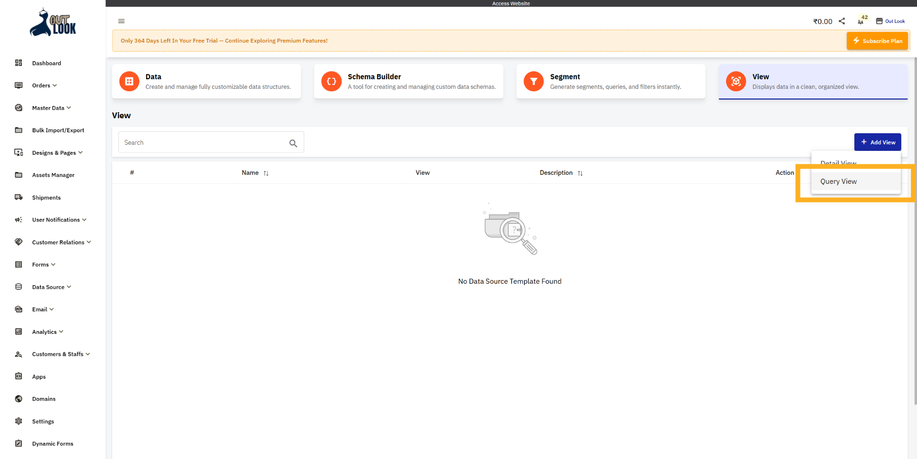Open the Data structures card icon
The image size is (917, 459).
tap(128, 81)
